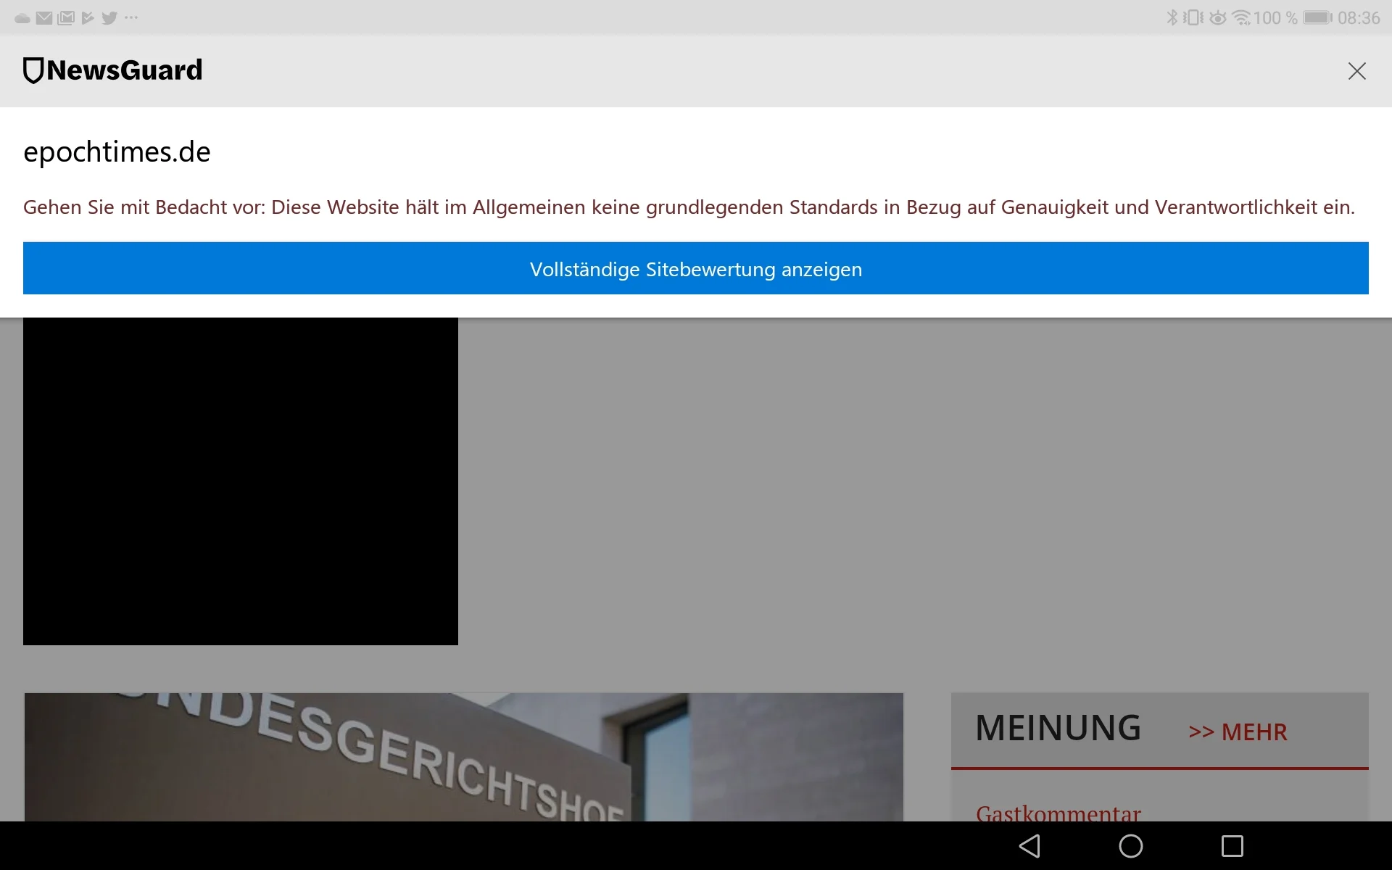
Task: Click the NewsGuard shield logo
Action: tap(33, 71)
